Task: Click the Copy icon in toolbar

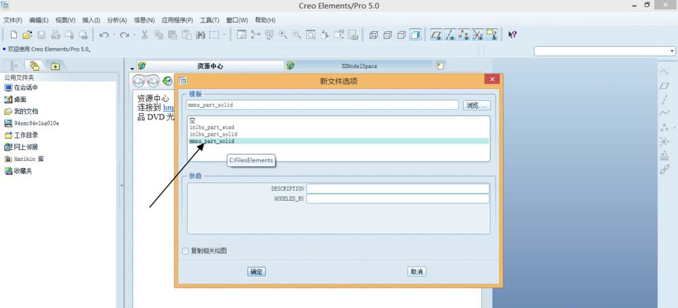Action: click(x=159, y=35)
